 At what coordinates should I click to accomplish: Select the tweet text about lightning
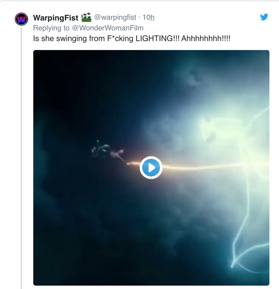132,38
